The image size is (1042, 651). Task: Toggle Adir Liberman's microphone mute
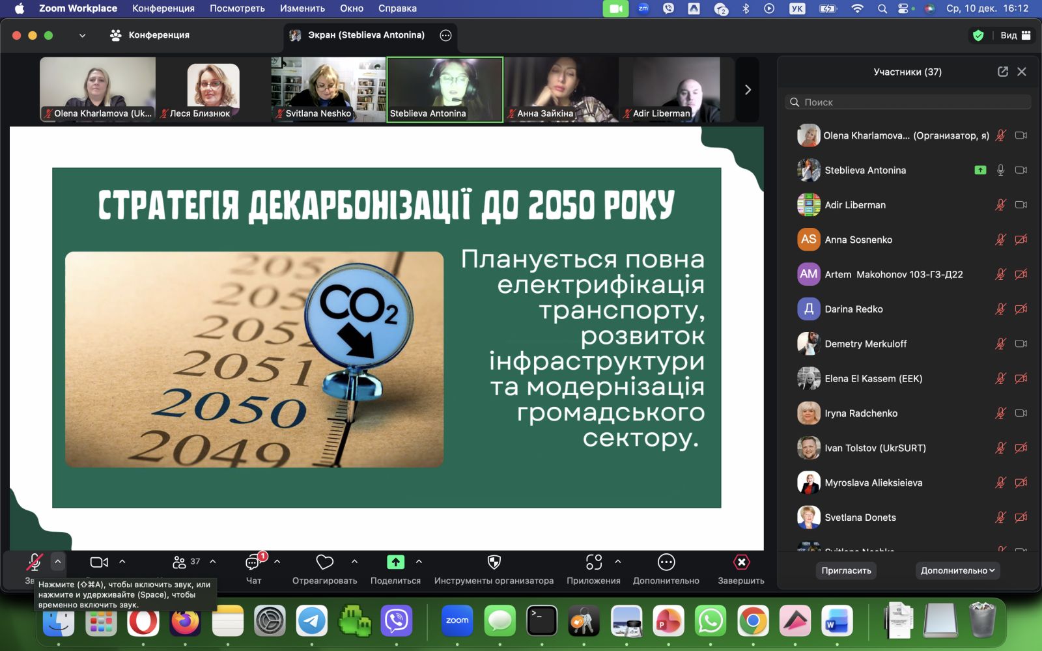[x=1000, y=205]
